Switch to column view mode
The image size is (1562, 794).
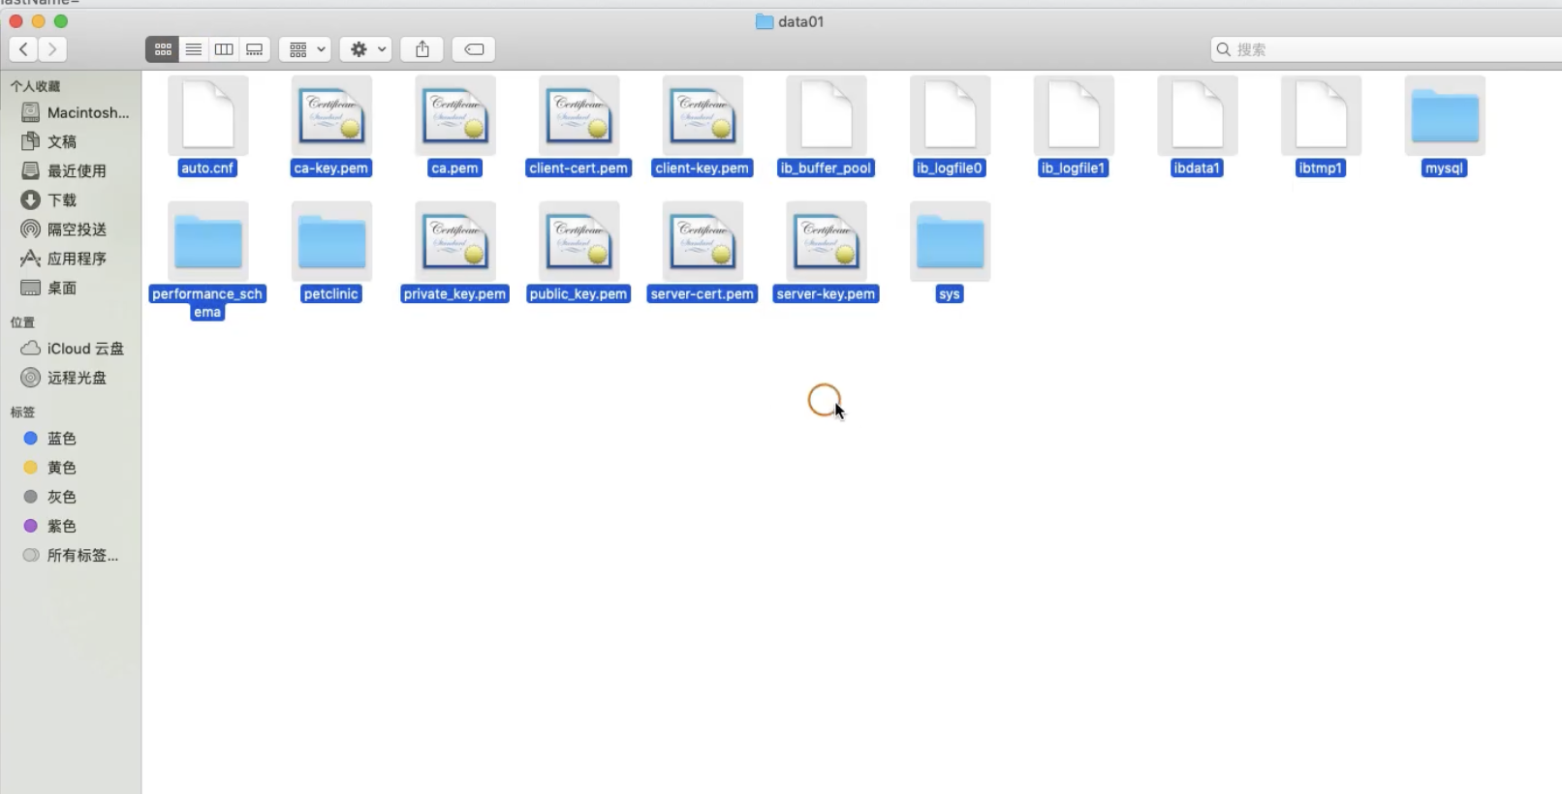point(224,49)
